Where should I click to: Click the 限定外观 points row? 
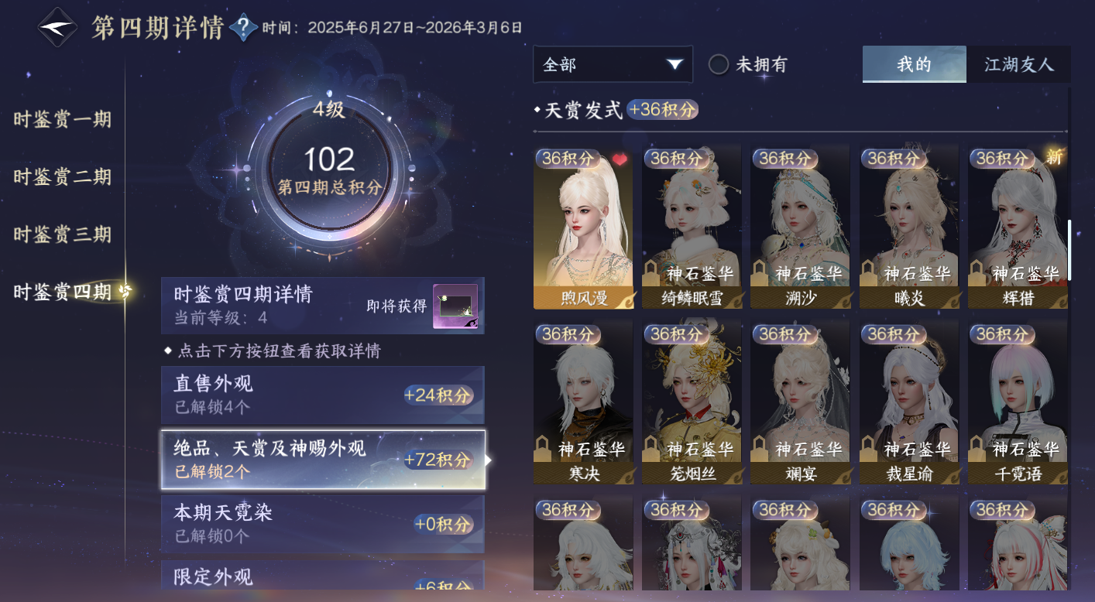tap(323, 576)
